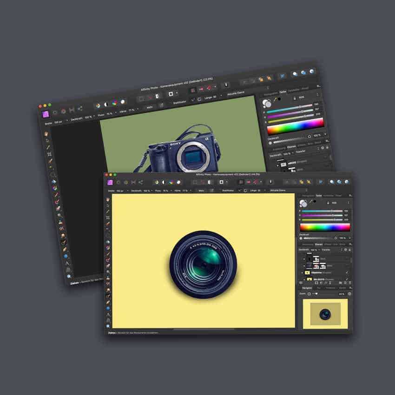Click the Navigator preview thumbnail

325,314
